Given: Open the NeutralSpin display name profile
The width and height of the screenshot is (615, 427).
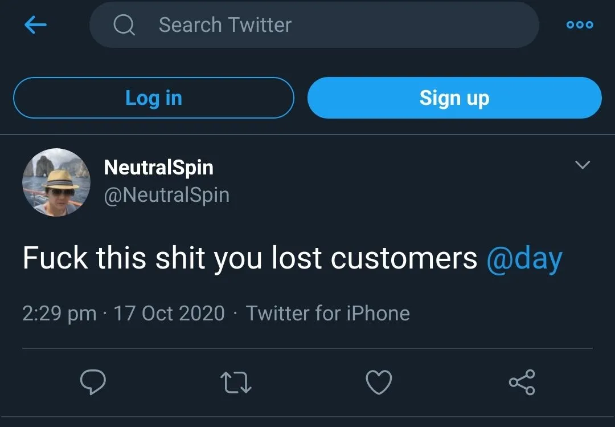Looking at the screenshot, I should pyautogui.click(x=158, y=168).
